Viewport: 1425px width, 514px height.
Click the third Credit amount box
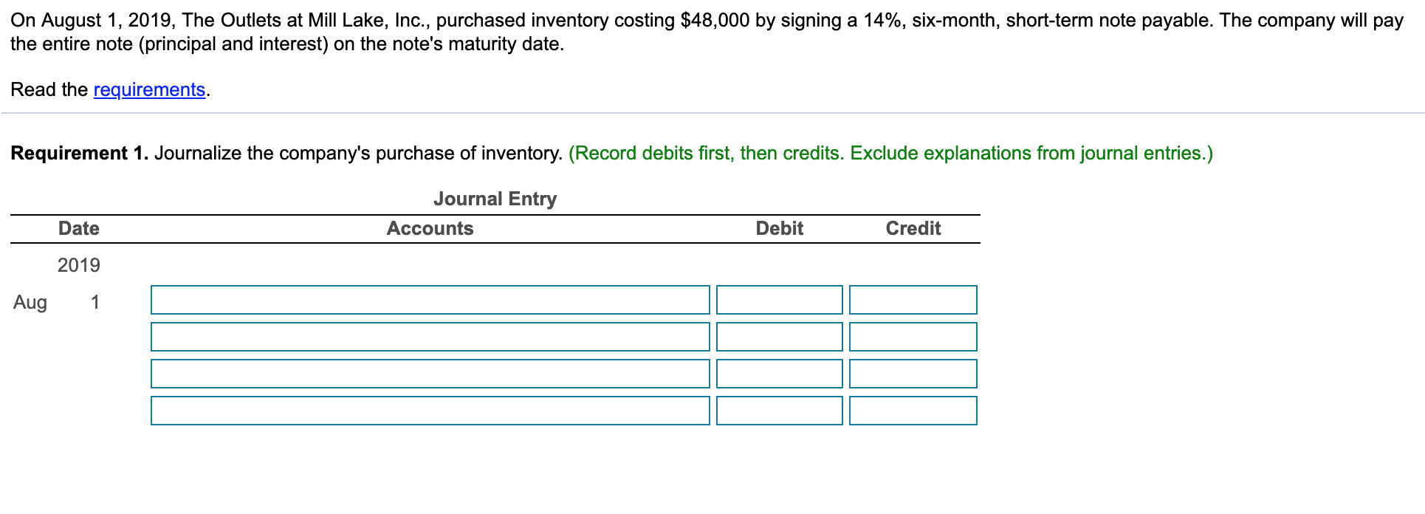click(x=913, y=374)
